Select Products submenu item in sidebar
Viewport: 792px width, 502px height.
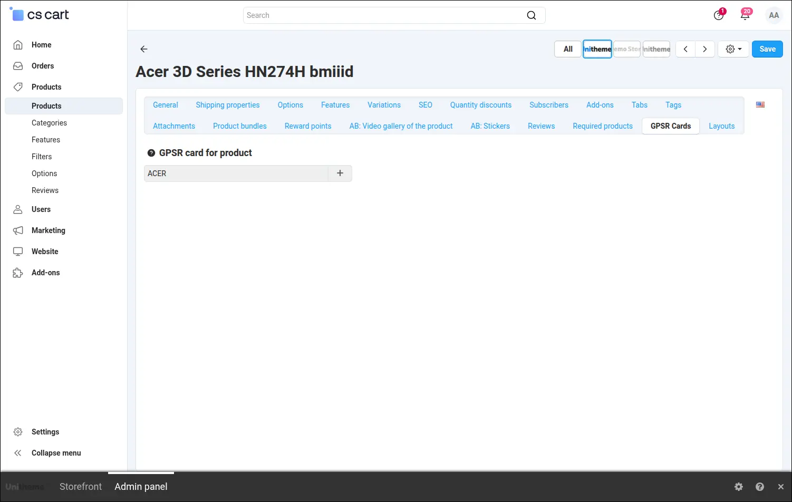pos(64,106)
